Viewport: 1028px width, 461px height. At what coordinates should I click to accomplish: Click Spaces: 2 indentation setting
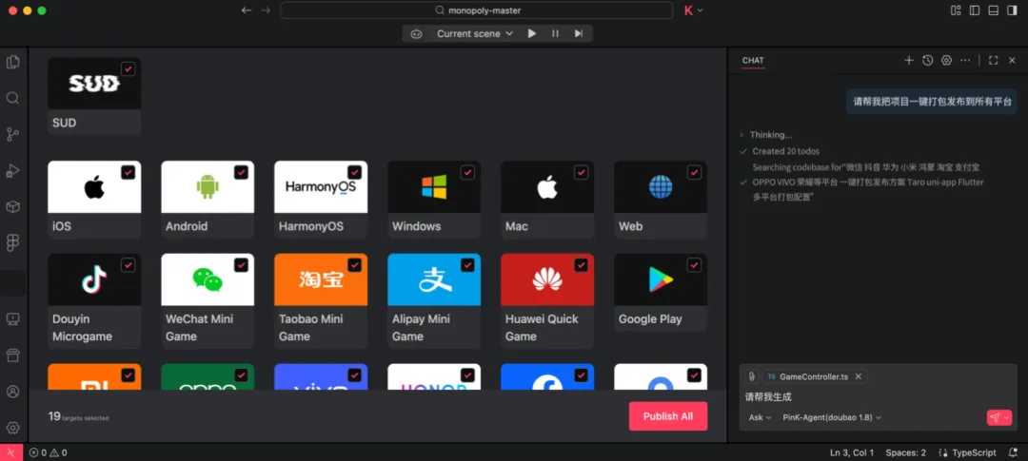[906, 452]
